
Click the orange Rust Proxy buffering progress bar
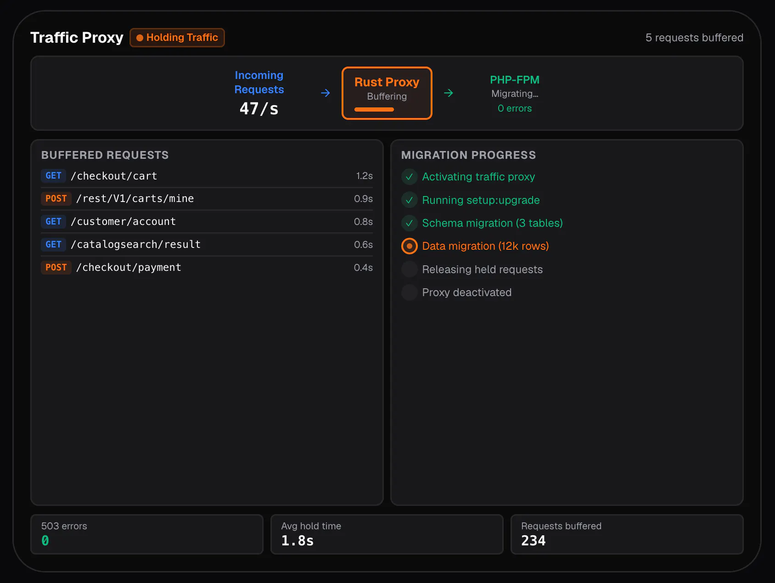pos(374,109)
